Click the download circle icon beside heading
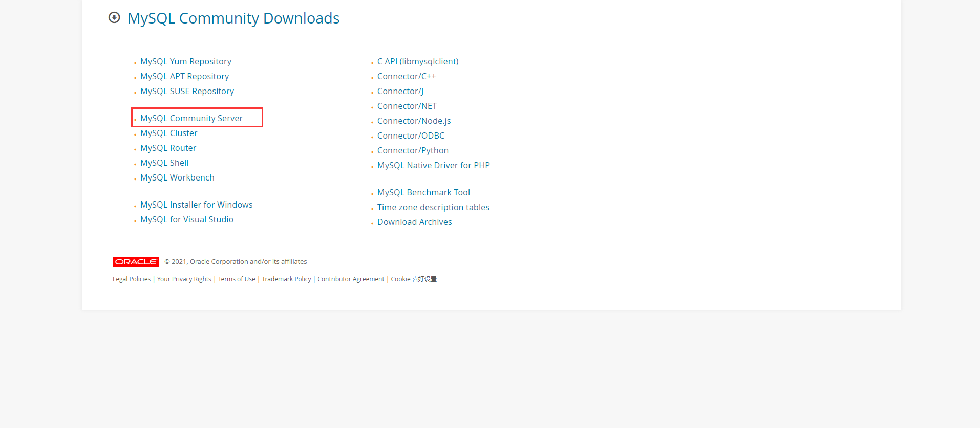980x428 pixels. point(114,18)
